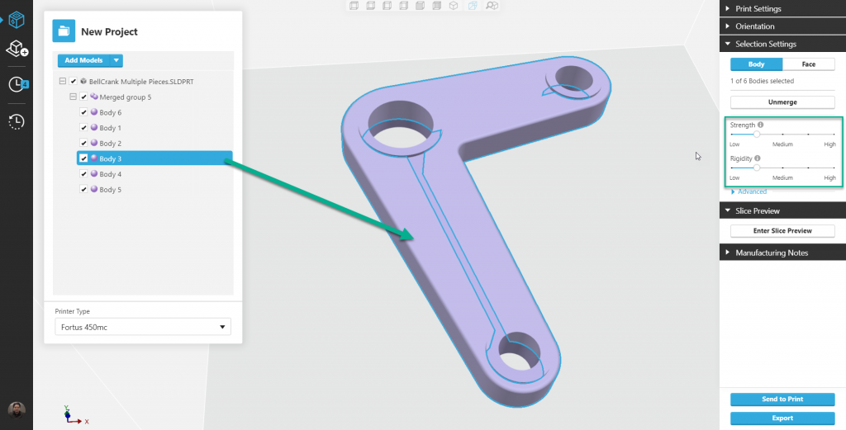
Task: Select the plain isometric view cube icon
Action: (x=454, y=6)
